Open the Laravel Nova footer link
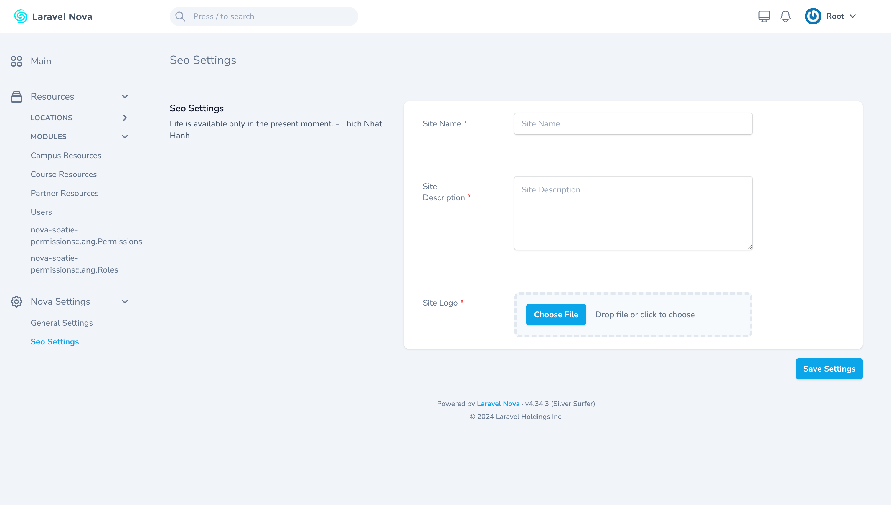891x505 pixels. 498,403
